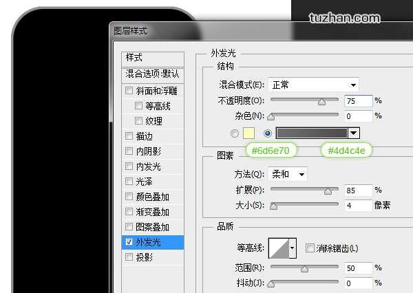Select 混合选项:默认 in the styles list
This screenshot has height=293, width=413.
click(153, 74)
